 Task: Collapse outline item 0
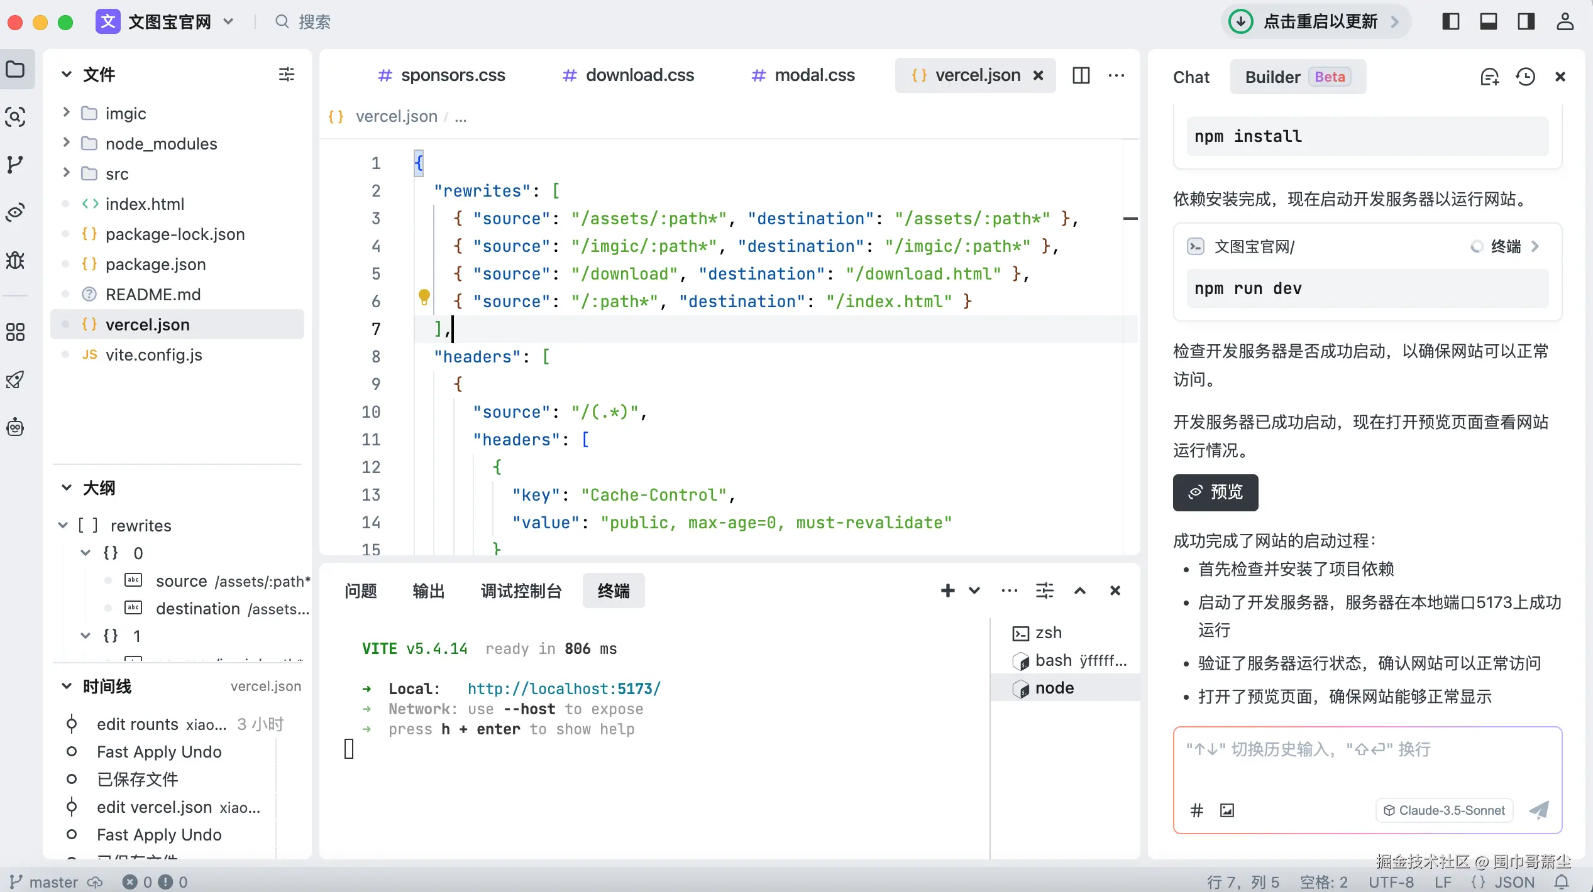point(85,553)
